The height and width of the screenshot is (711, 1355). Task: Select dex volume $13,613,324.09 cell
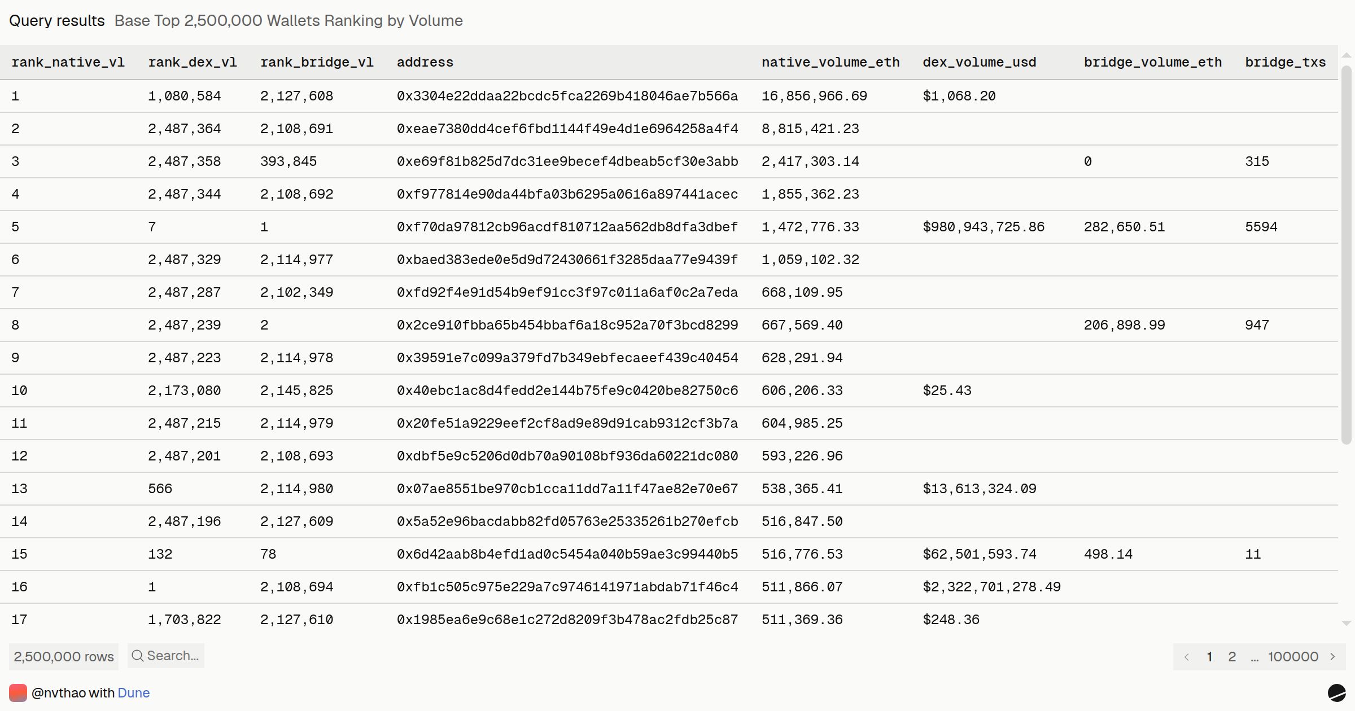coord(980,489)
